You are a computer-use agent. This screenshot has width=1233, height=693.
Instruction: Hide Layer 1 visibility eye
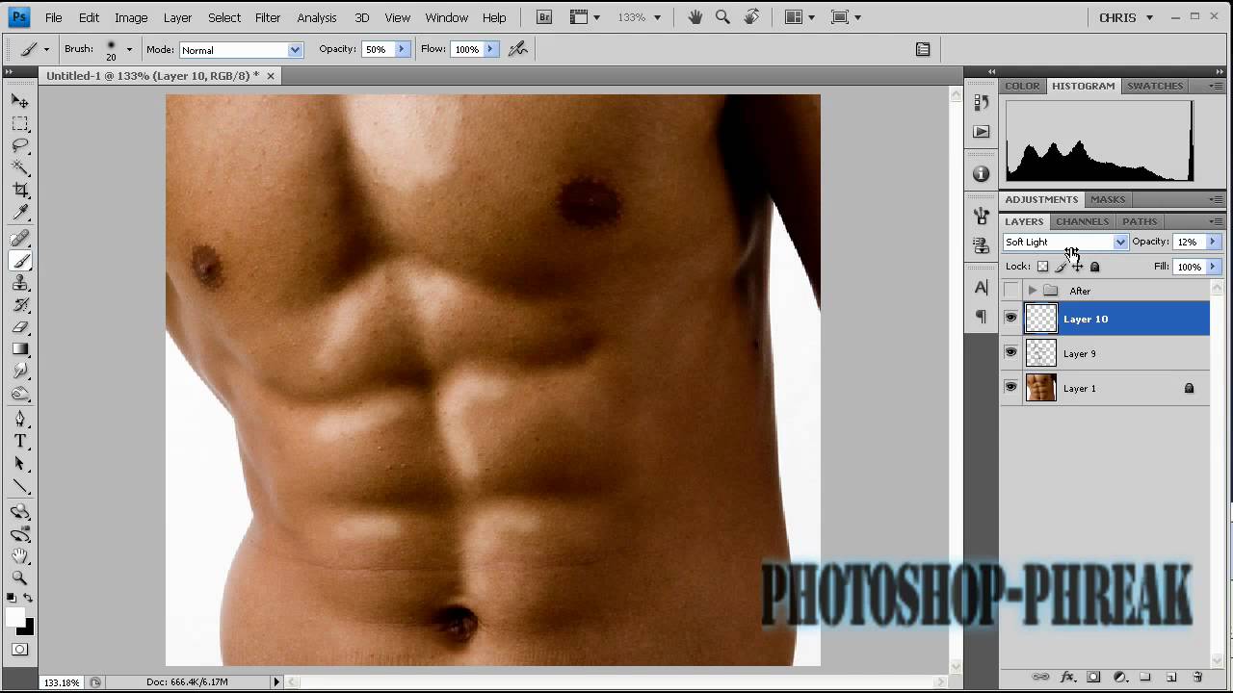pos(1010,388)
